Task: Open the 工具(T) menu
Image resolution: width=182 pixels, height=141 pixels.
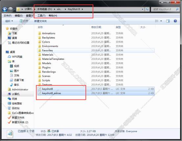Action: [x=41, y=16]
